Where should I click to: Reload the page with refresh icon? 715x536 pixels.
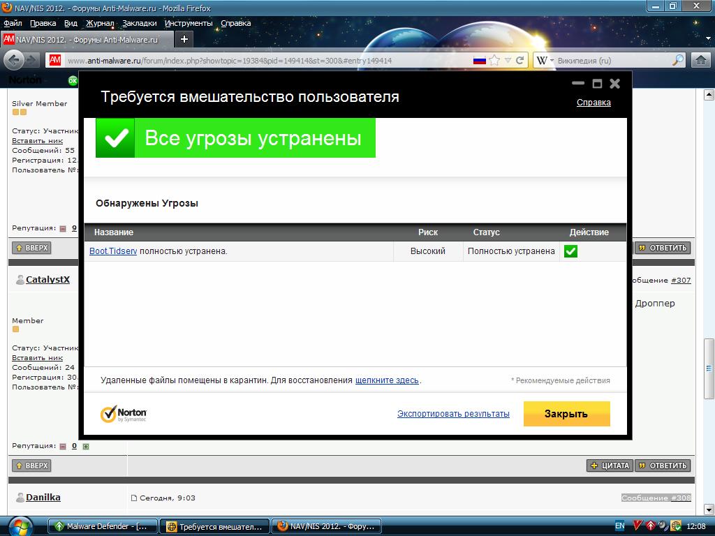click(519, 60)
